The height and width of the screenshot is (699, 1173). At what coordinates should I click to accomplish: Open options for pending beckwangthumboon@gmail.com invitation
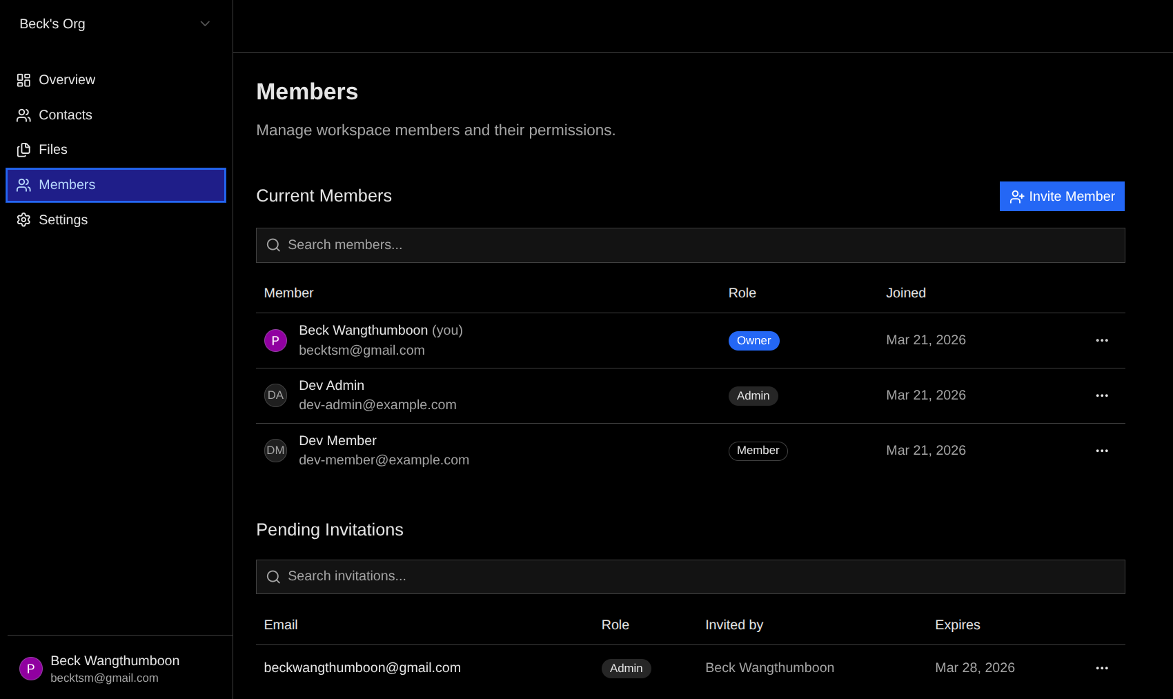pyautogui.click(x=1101, y=668)
